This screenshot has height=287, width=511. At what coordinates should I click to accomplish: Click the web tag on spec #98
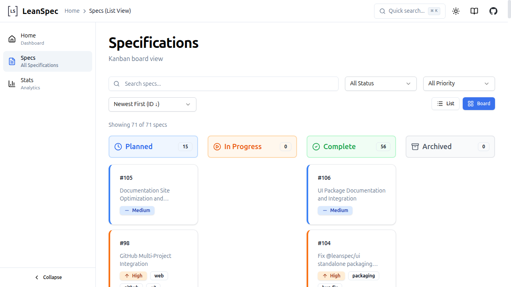click(x=159, y=275)
